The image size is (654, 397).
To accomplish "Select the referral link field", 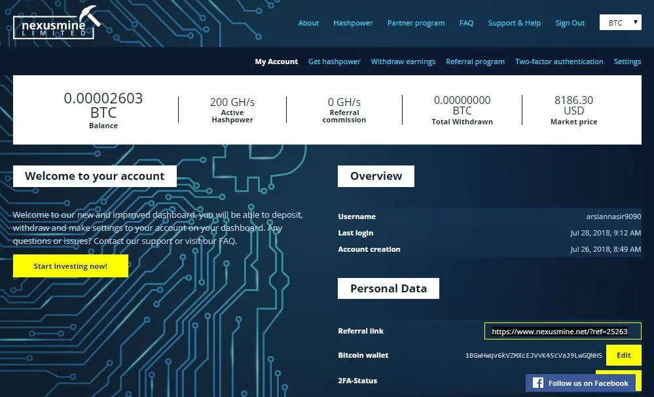I will tap(562, 331).
